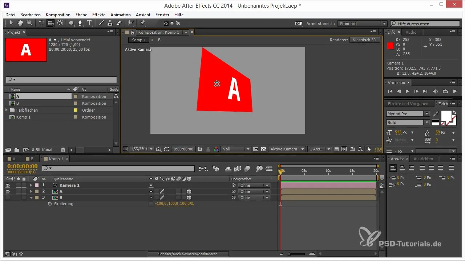
Task: Click the Klassisch 3D renderer button
Action: coord(365,40)
